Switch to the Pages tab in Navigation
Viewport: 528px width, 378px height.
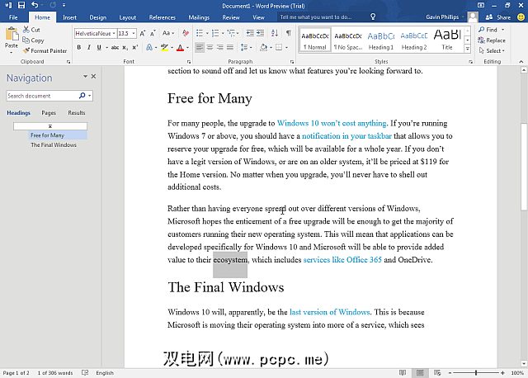coord(49,112)
